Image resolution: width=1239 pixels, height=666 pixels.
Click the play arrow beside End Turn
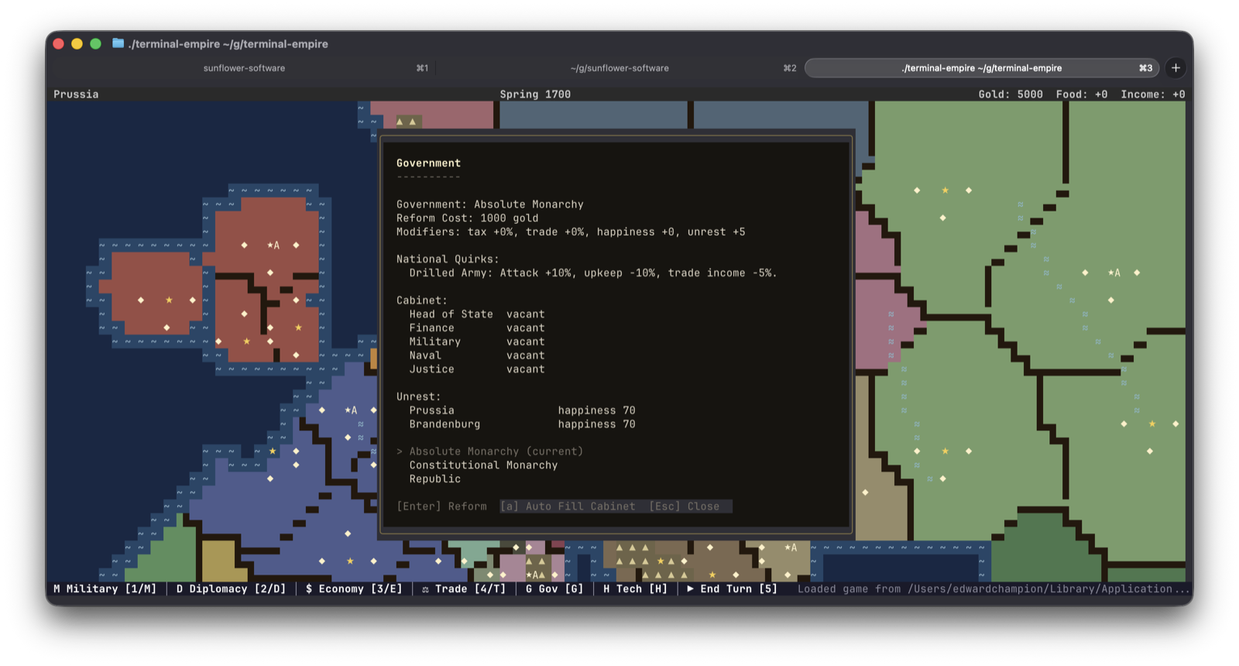(690, 589)
